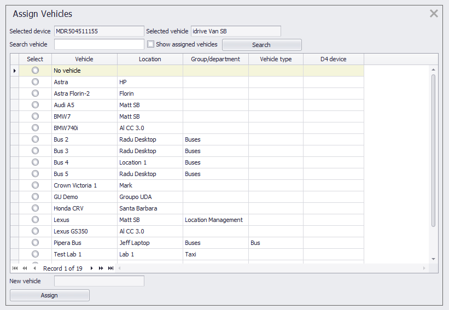449x310 pixels.
Task: Click next record navigator arrow
Action: (x=91, y=268)
